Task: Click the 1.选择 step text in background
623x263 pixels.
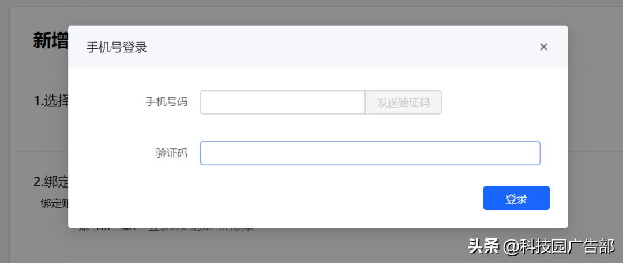Action: 51,101
